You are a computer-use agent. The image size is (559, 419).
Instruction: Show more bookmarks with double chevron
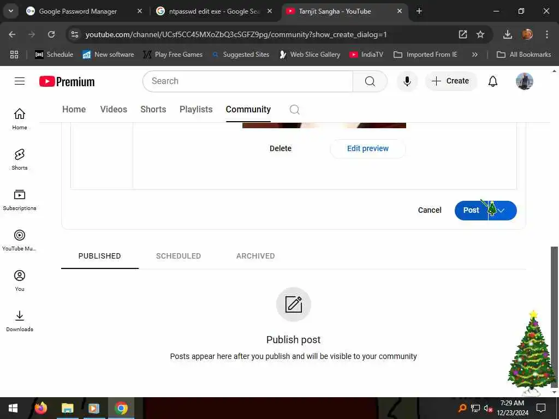tap(474, 55)
